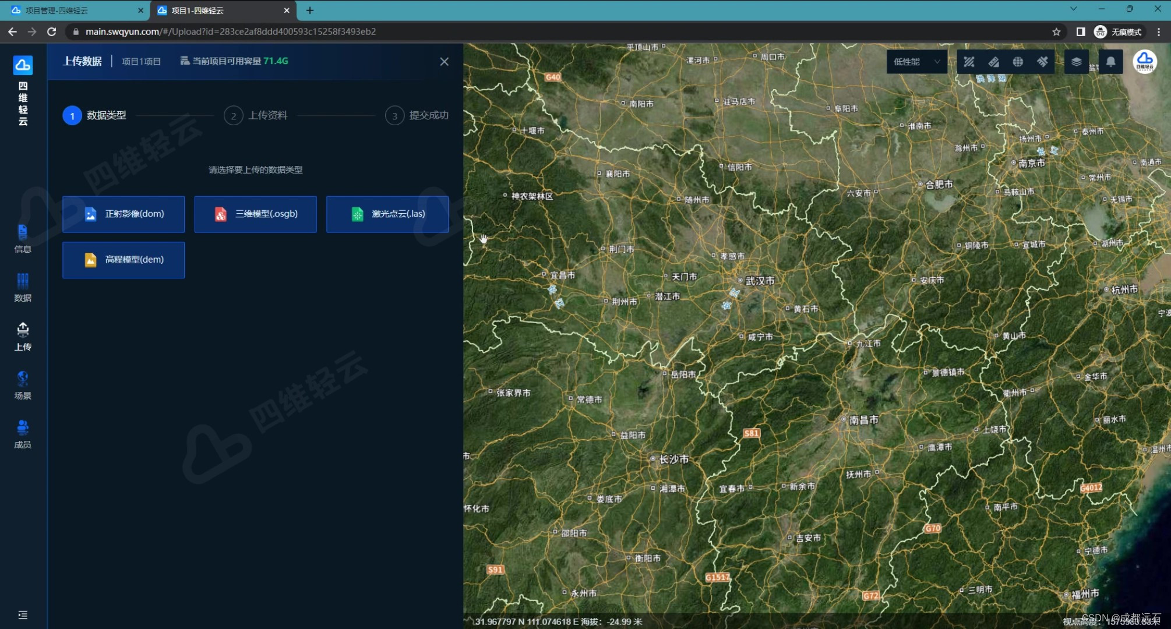Go to step 1 数据类型

(94, 115)
